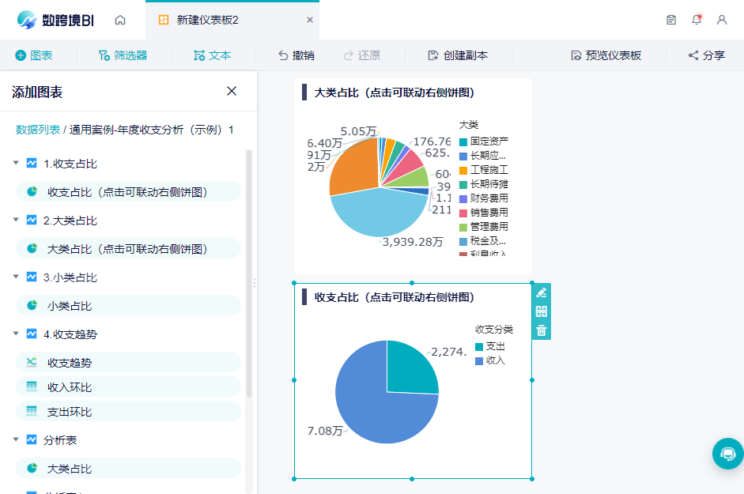The width and height of the screenshot is (744, 494).
Task: Click the worksheet icon beside 分析表
Action: point(32,439)
